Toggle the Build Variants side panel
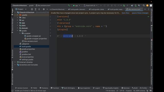The image size is (164, 92). tap(13, 79)
